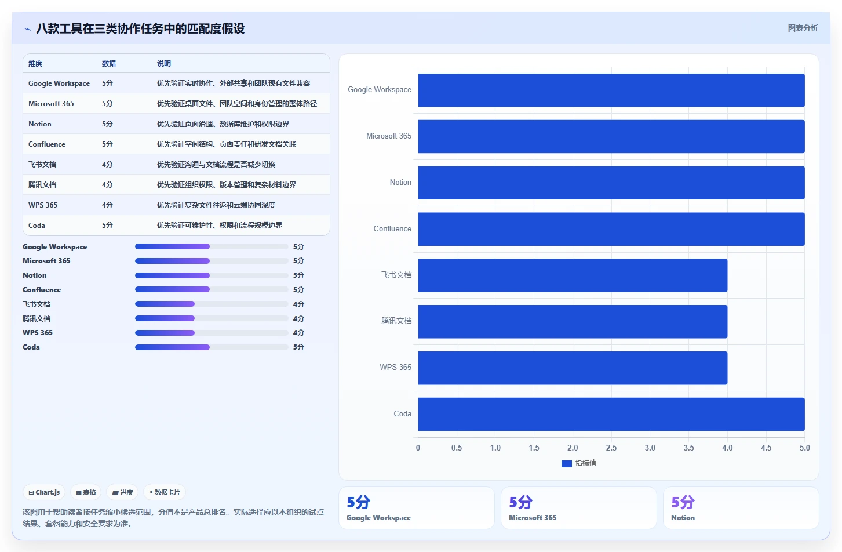842x552 pixels.
Task: Select the 数据卡片 tag chip
Action: point(165,492)
